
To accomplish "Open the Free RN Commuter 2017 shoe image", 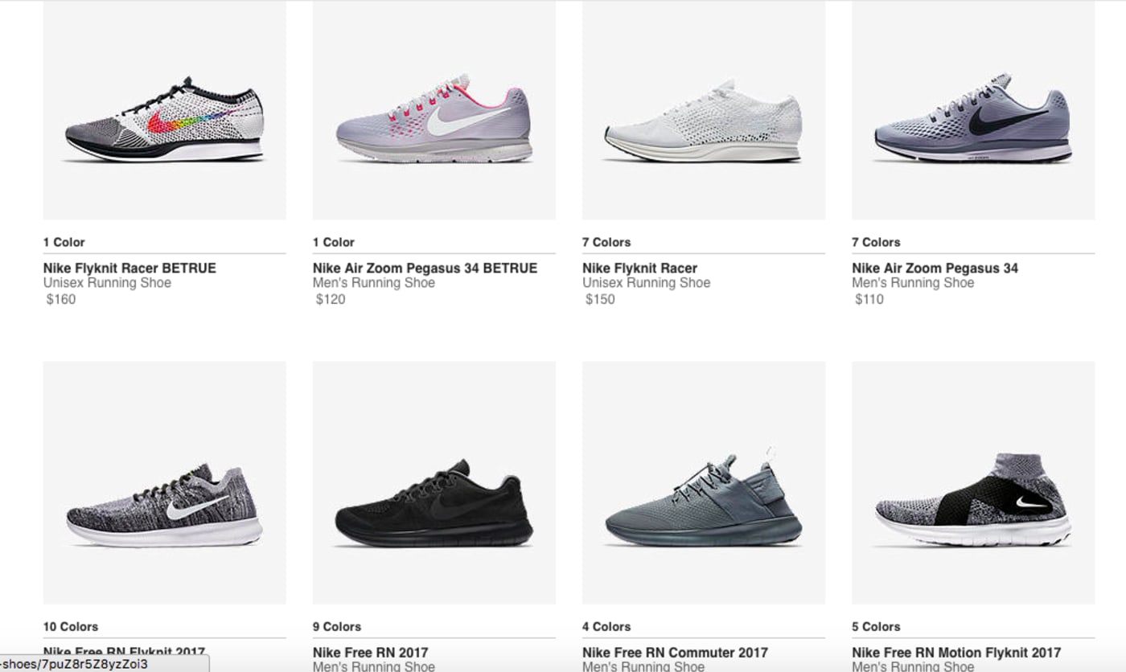I will [703, 504].
